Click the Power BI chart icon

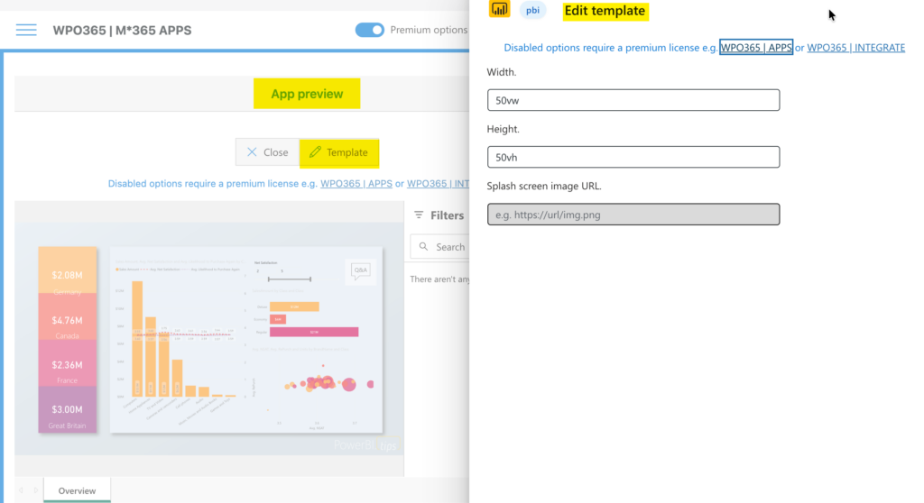click(499, 9)
